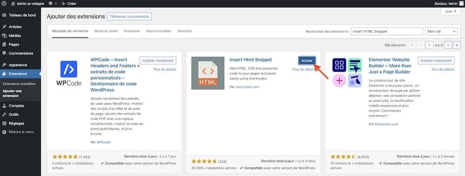Open the Outils menu
465x176 pixels.
(x=13, y=114)
